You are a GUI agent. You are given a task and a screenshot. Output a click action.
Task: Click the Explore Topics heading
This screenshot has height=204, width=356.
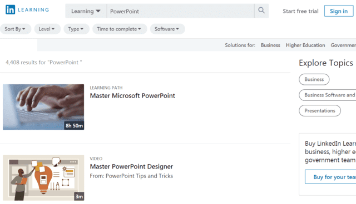click(326, 63)
